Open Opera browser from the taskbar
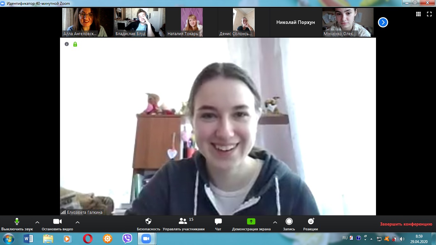 (x=88, y=239)
